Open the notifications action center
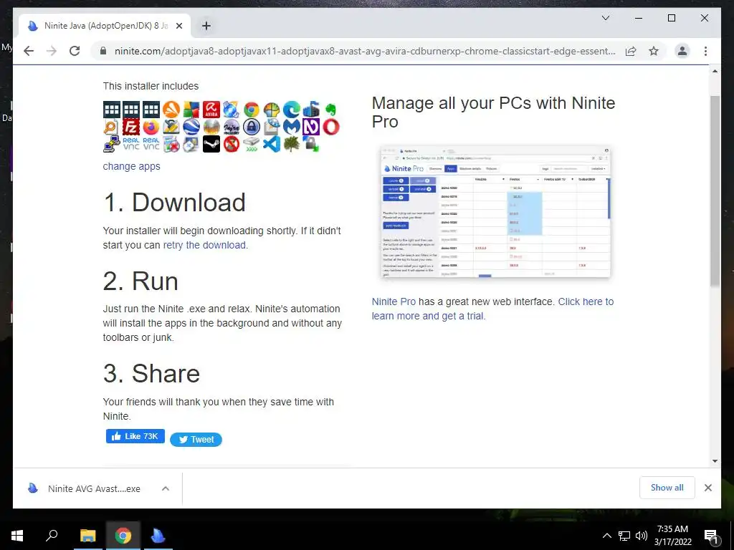This screenshot has width=734, height=550. (x=711, y=536)
